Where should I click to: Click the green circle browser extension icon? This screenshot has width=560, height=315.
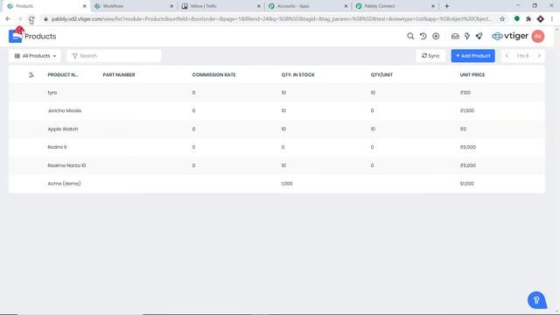coord(517,19)
